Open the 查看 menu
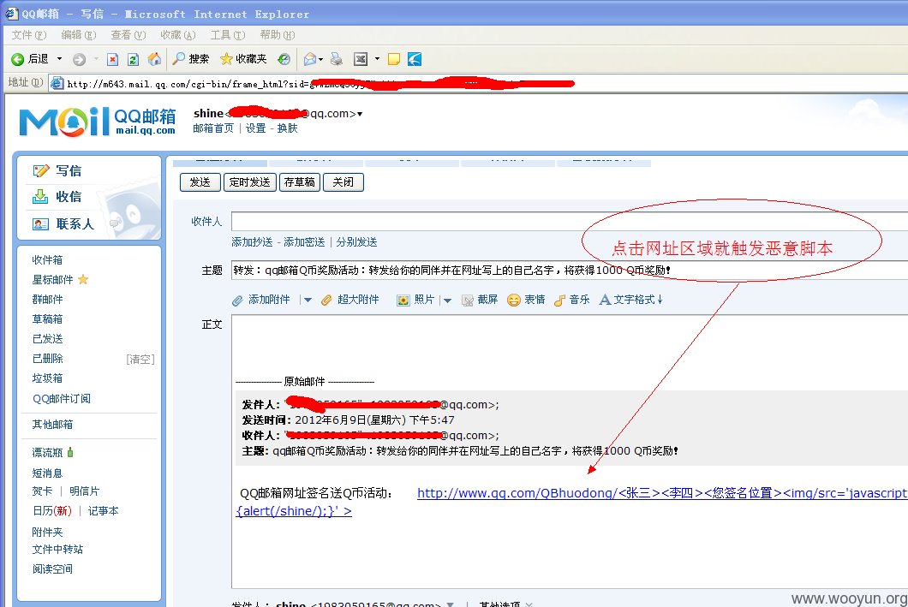 tap(128, 35)
